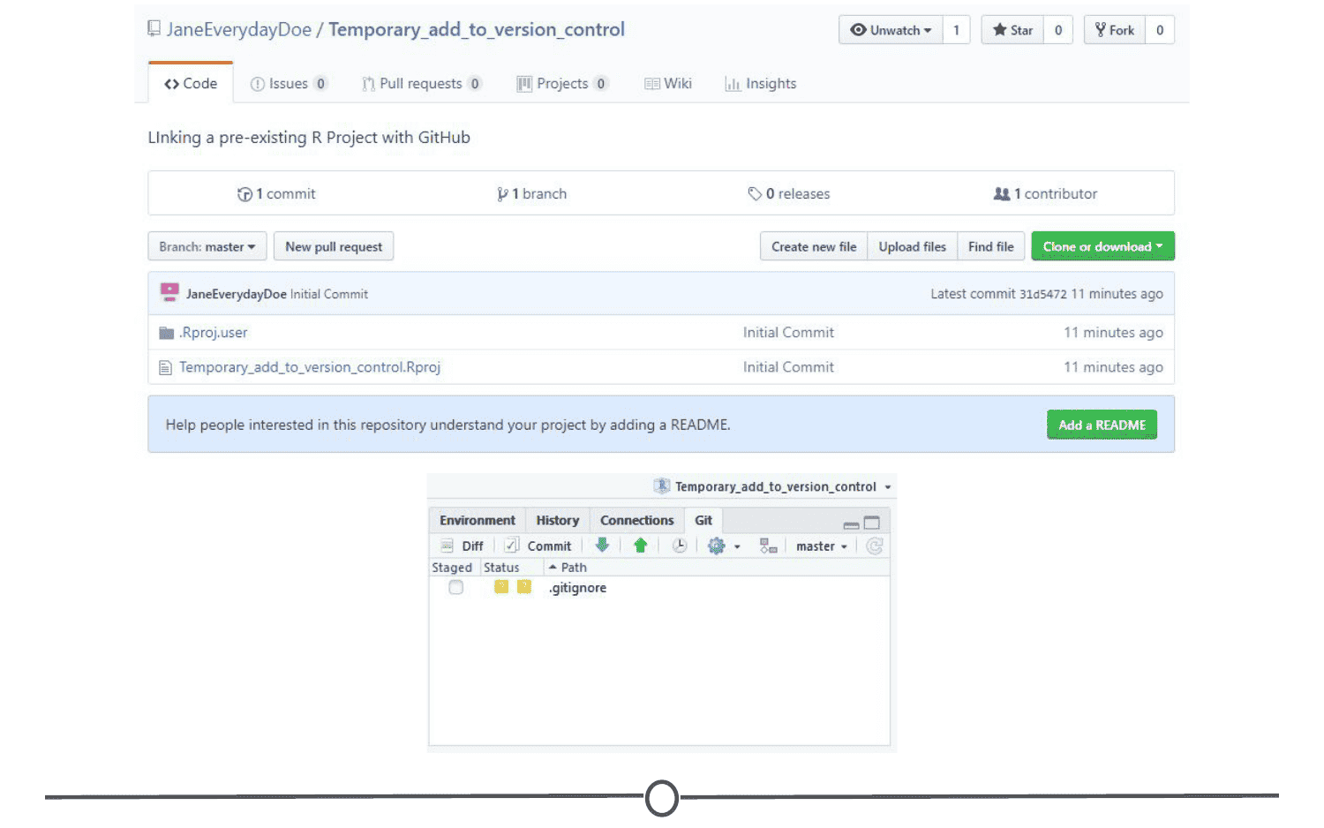Sort by the Path column header
Screen dimensions: 1324x828
[x=567, y=567]
